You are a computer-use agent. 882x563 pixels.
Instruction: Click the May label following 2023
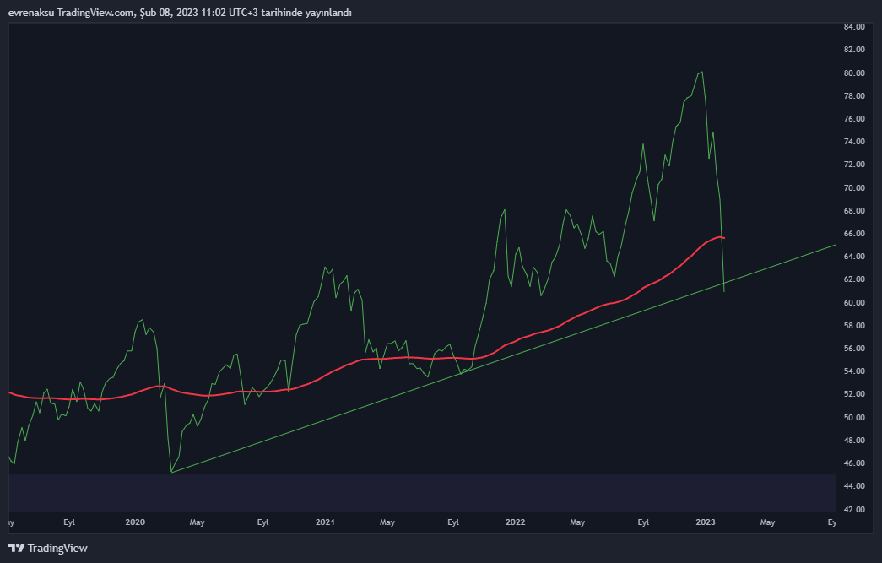(x=767, y=522)
